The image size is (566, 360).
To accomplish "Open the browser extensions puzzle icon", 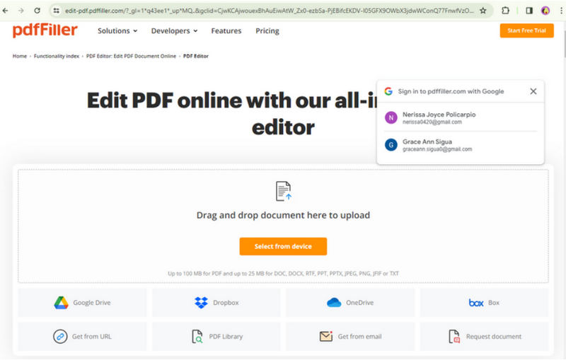I will pyautogui.click(x=505, y=11).
